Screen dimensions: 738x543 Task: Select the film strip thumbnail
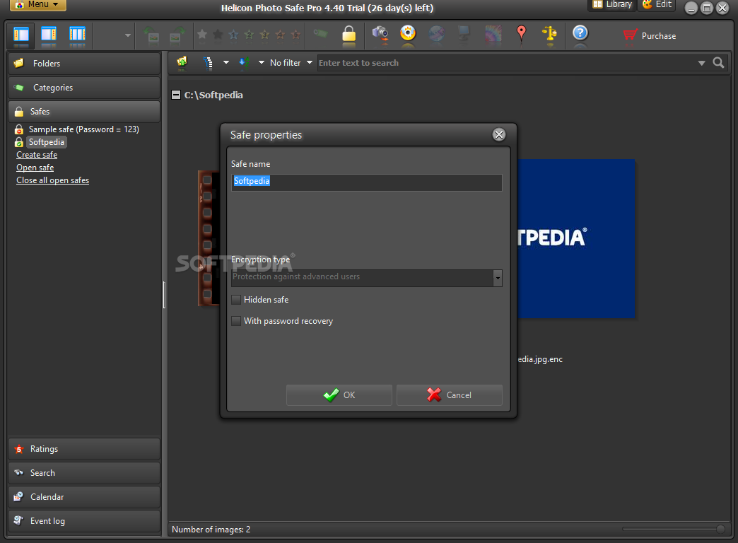(x=209, y=238)
